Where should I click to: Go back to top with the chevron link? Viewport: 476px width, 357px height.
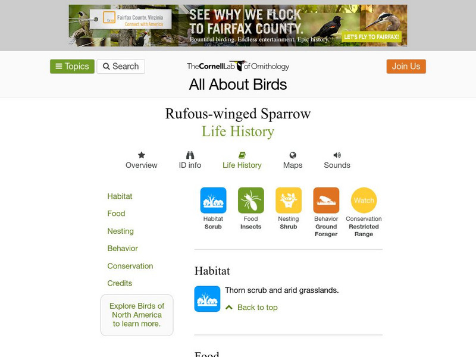(x=251, y=308)
